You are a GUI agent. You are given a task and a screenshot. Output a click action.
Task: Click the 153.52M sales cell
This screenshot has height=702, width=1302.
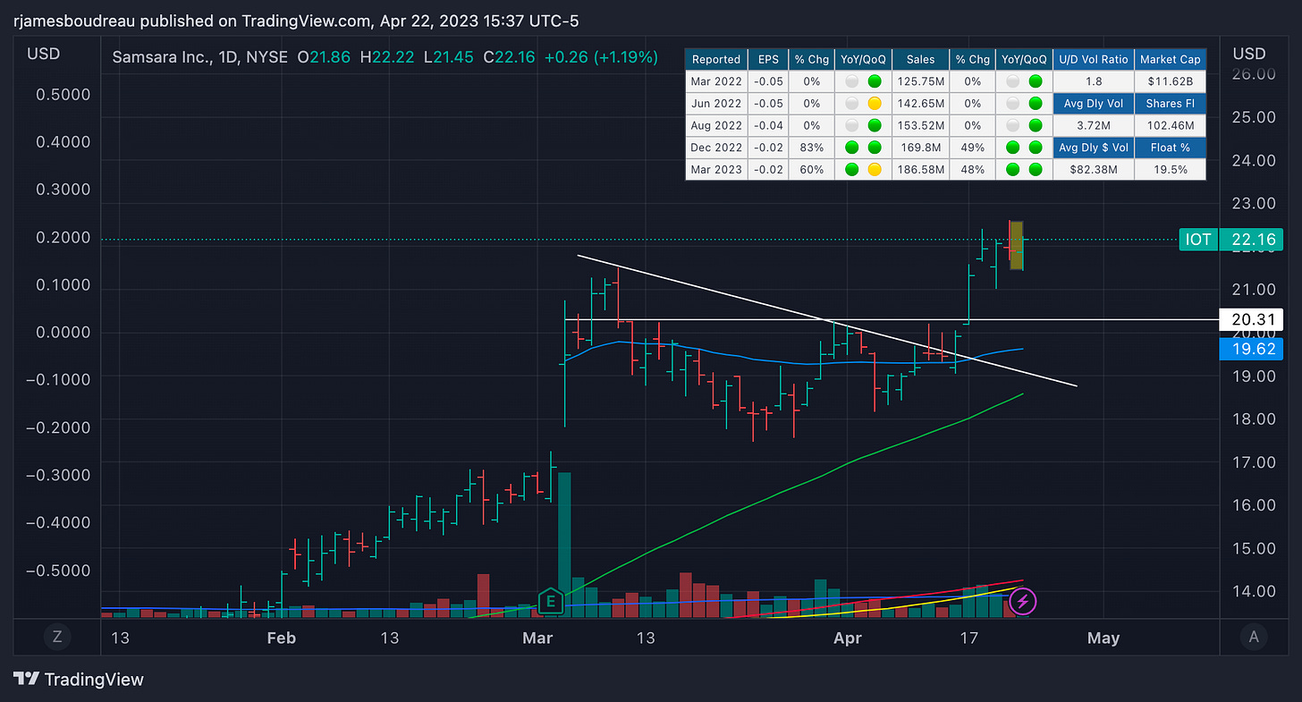pos(920,126)
